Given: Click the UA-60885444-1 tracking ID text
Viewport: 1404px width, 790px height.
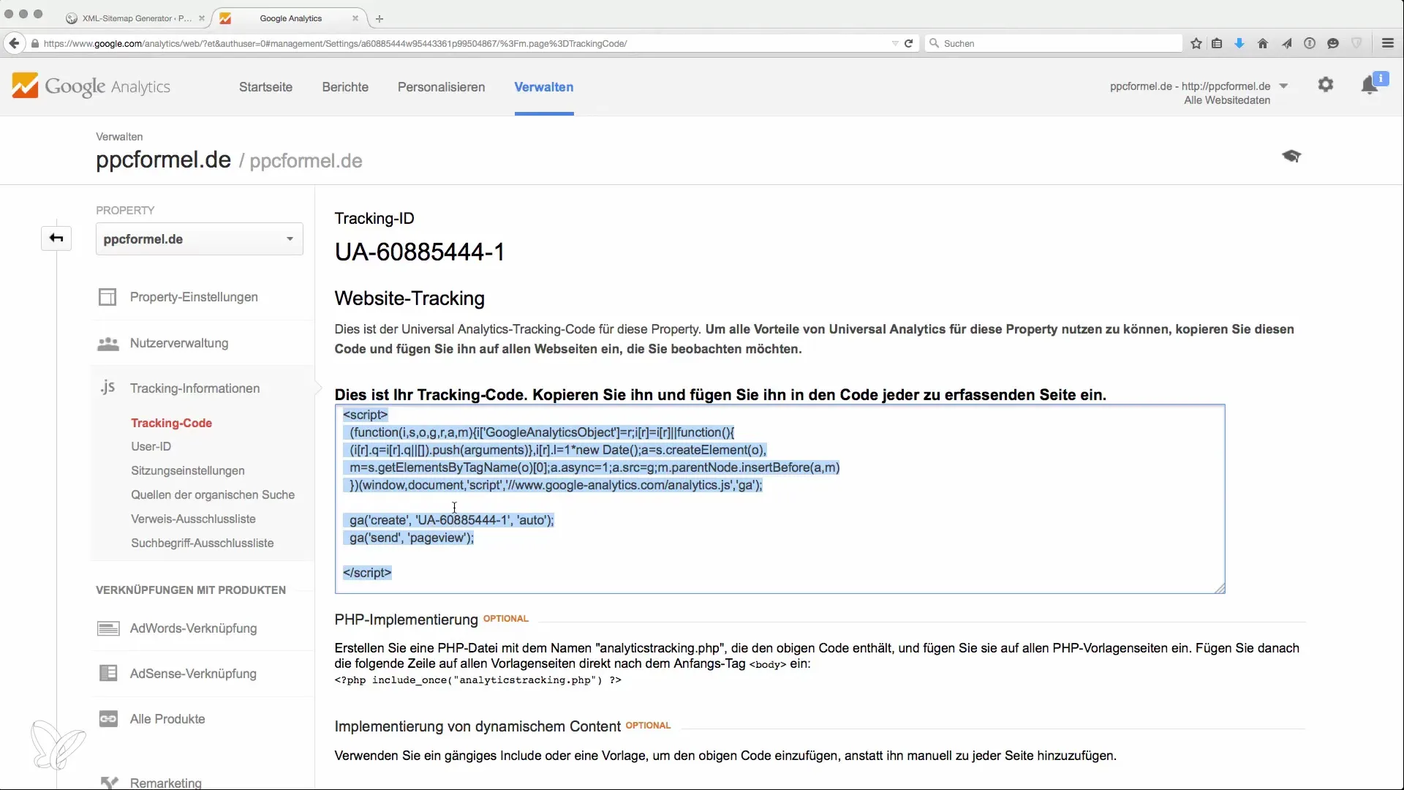Looking at the screenshot, I should 420,252.
